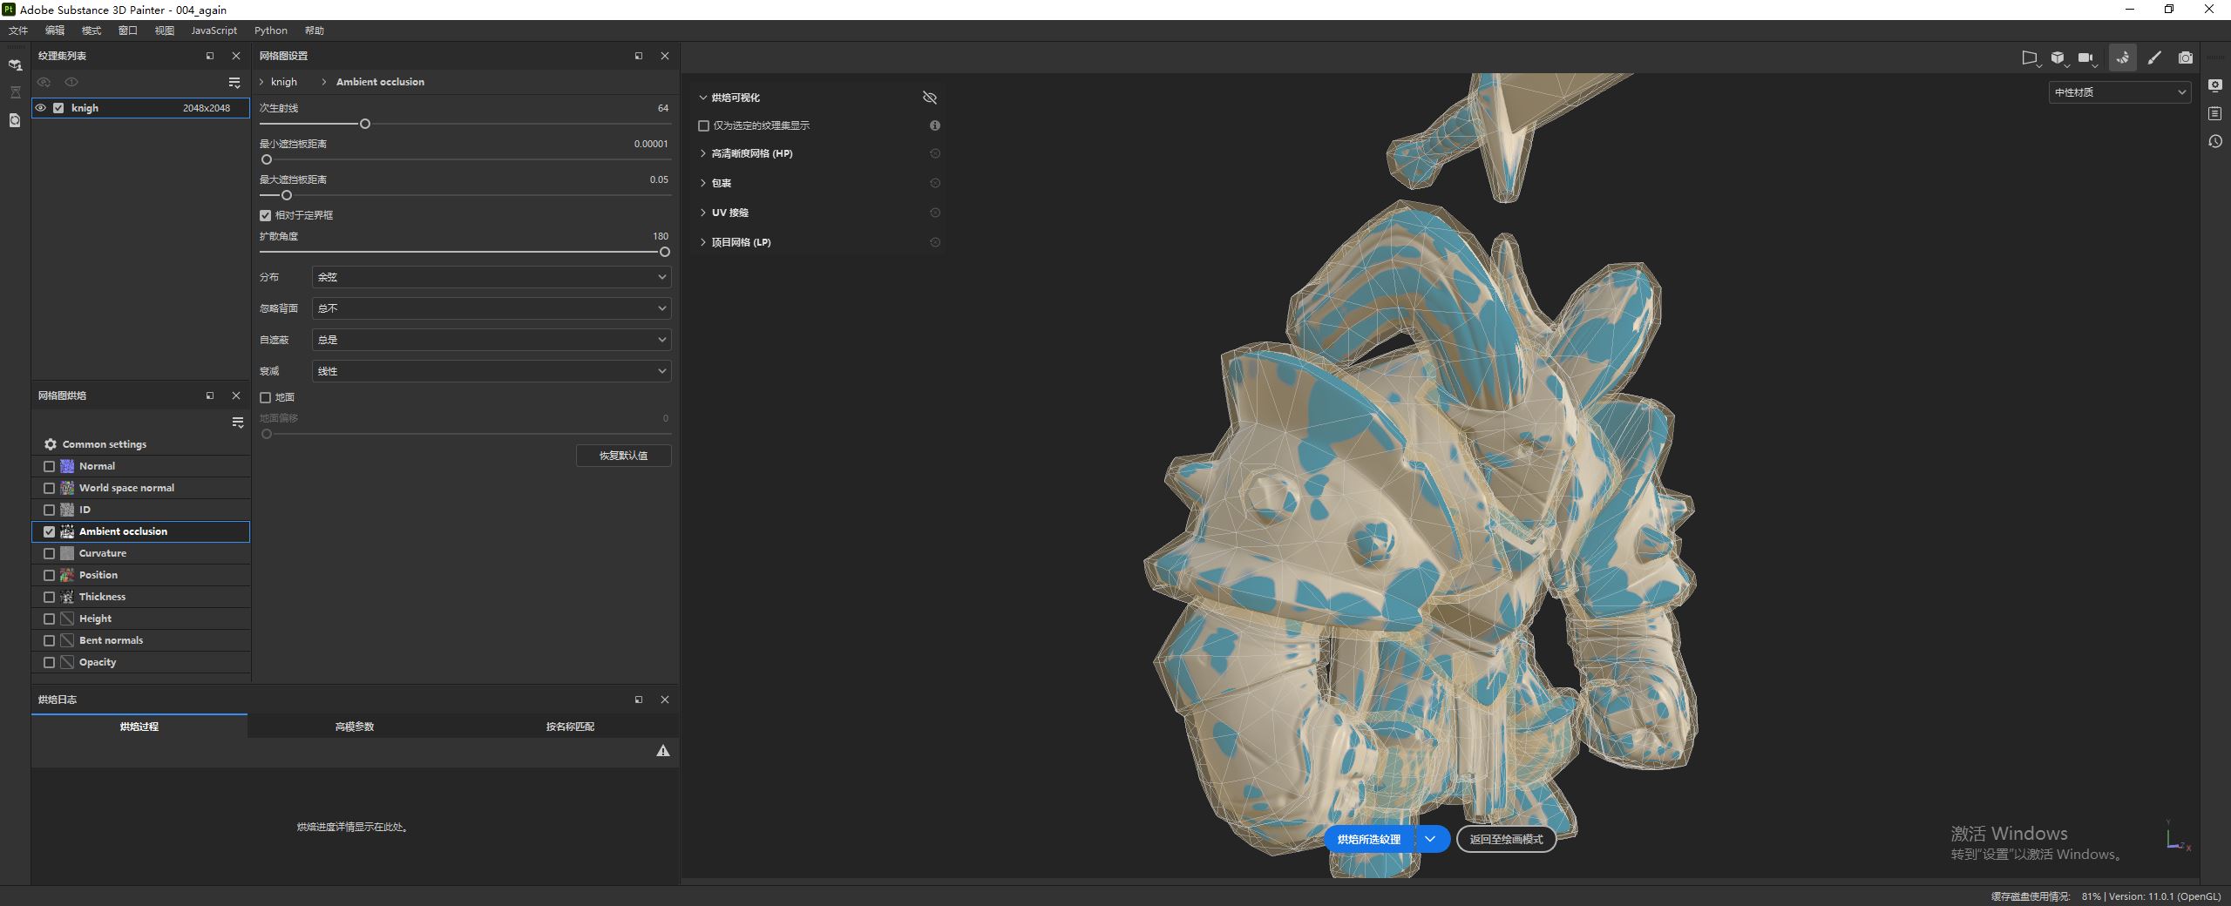
Task: Click the crossed-eye icon beside 烘焙可视化
Action: click(x=930, y=98)
